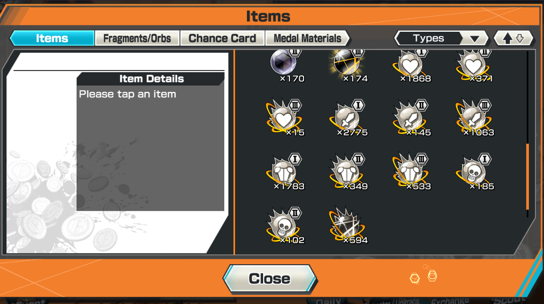Tap the armor crystal with x1783

(x=286, y=172)
